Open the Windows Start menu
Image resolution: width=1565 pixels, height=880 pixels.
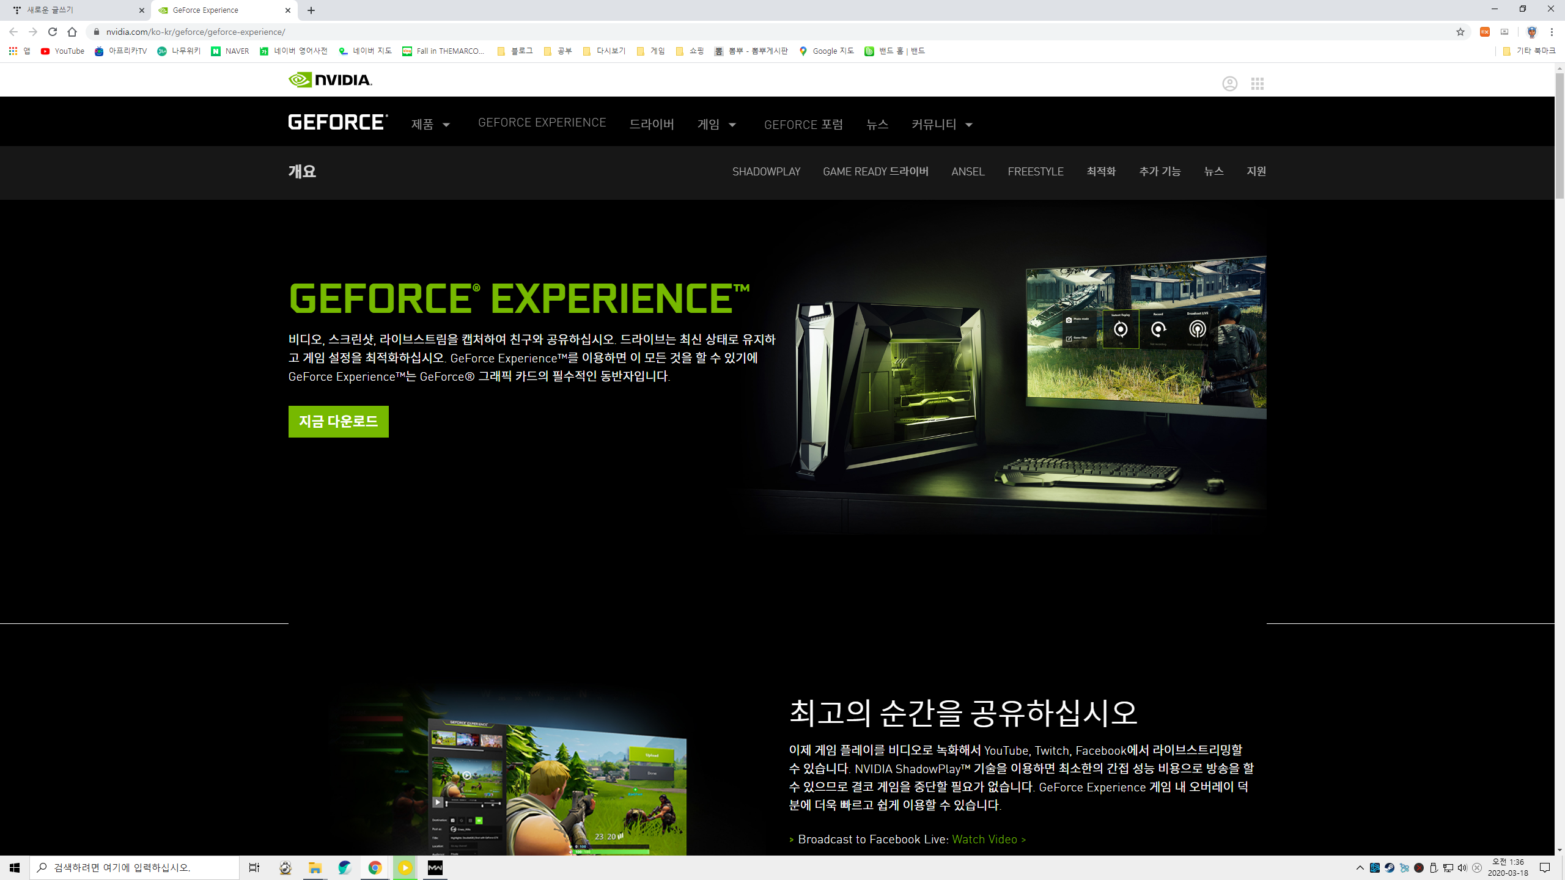tap(15, 868)
